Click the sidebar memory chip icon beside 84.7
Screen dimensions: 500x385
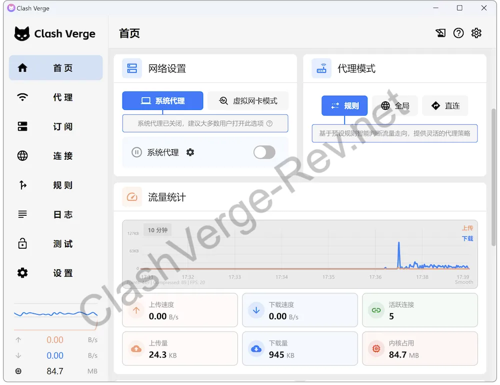tap(18, 371)
